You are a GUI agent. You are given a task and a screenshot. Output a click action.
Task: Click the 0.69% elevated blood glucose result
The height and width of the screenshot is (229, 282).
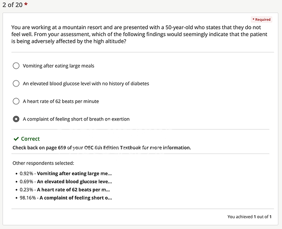tap(66, 182)
